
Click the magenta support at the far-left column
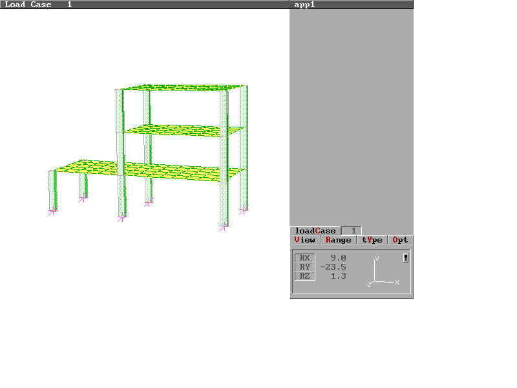click(53, 211)
